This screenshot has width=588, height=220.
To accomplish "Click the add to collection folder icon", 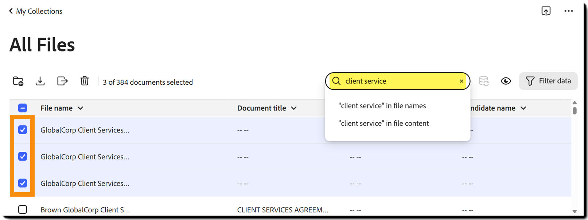I will click(x=18, y=81).
